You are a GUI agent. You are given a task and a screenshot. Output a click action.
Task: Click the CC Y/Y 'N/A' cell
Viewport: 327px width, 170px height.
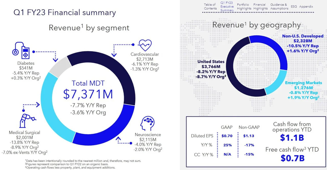(227, 155)
